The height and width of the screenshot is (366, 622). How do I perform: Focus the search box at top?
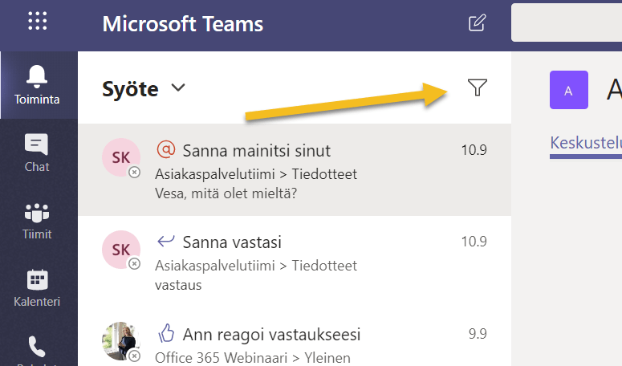click(x=566, y=22)
